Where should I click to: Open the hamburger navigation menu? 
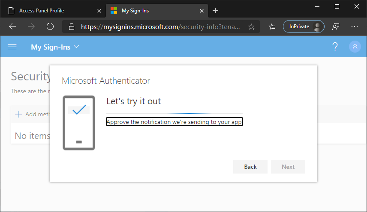coord(12,47)
